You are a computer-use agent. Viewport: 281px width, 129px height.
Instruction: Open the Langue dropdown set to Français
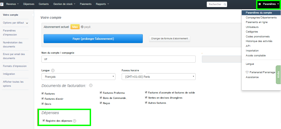pyautogui.click(x=78, y=77)
